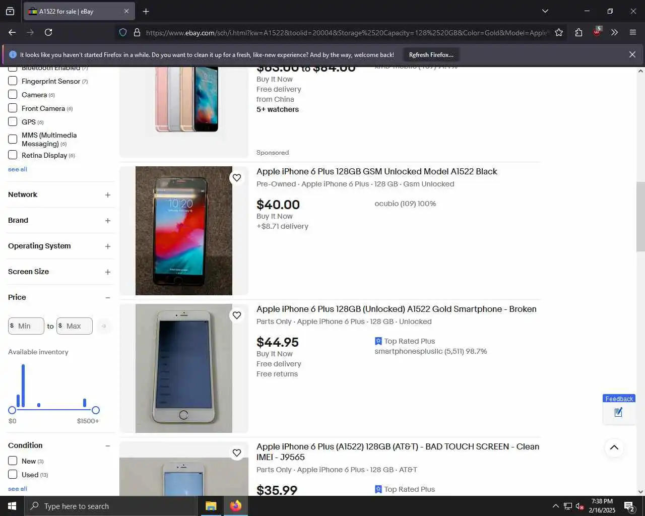645x516 pixels.
Task: Open BAD TOUCH SCREEN iPhone listing title
Action: click(398, 451)
